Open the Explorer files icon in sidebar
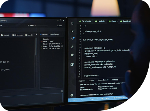Image resolution: width=150 pixels, height=111 pixels. [x=72, y=23]
